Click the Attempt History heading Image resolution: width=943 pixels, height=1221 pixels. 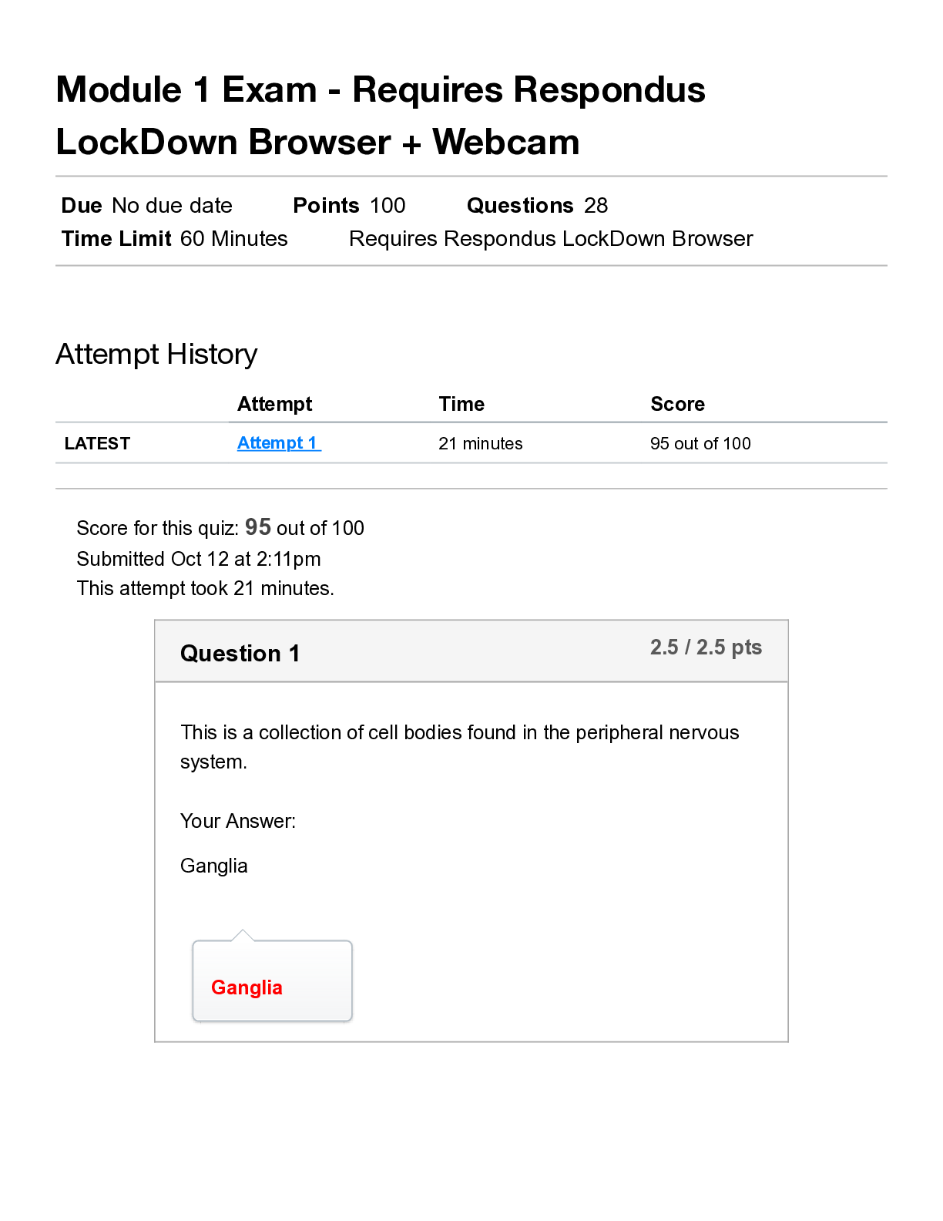(156, 355)
